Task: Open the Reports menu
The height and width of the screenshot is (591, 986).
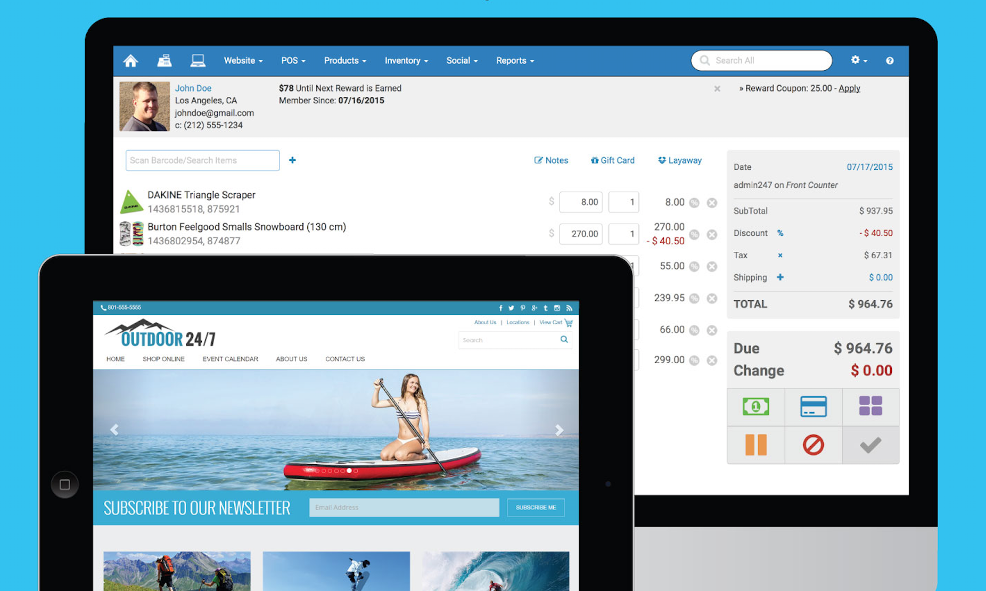Action: click(514, 61)
